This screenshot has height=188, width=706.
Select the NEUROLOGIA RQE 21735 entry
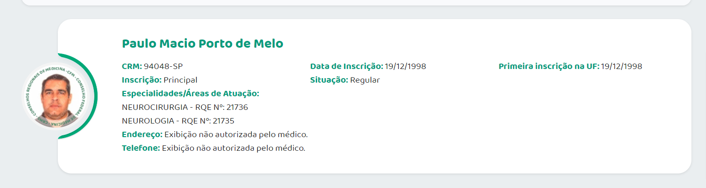(x=178, y=121)
